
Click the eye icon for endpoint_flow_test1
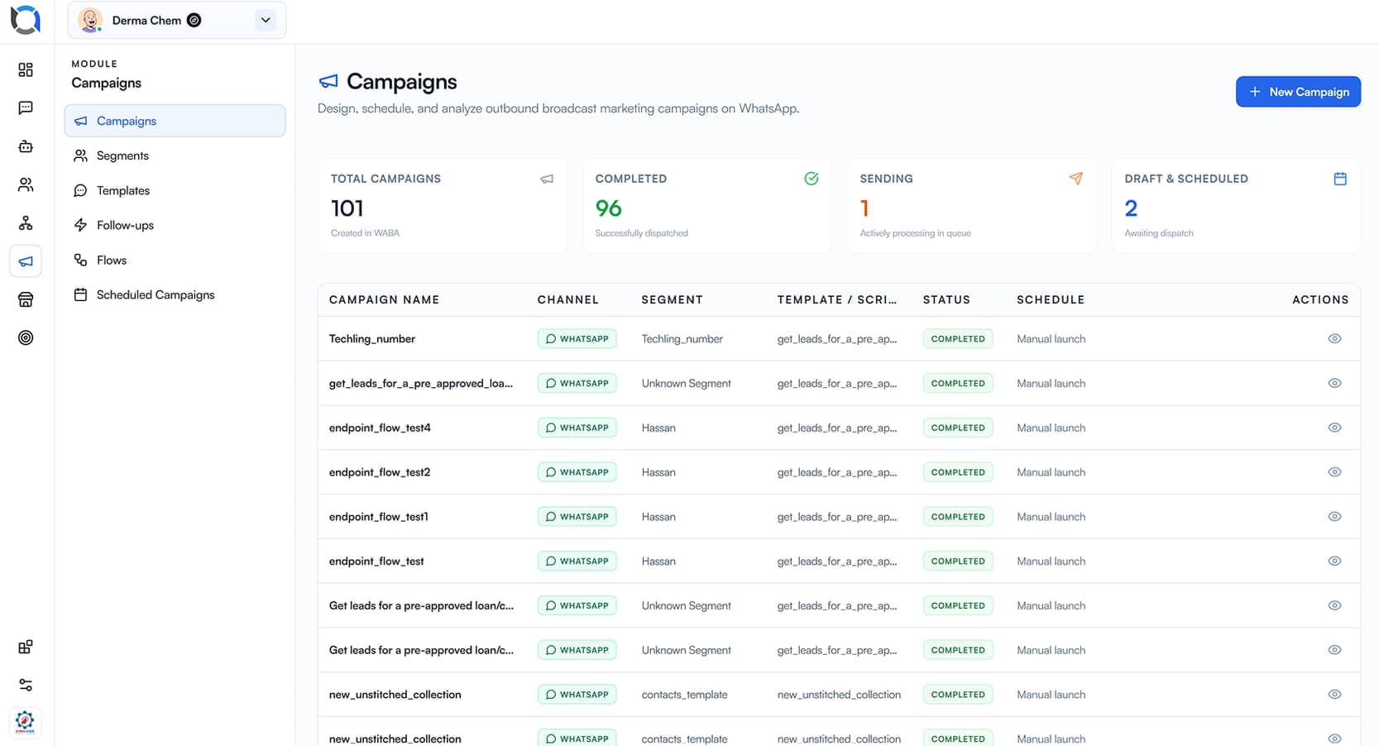coord(1334,517)
